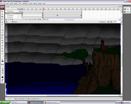Select the Layer 5 row
Image resolution: width=131 pixels, height=104 pixels.
pos(14,17)
